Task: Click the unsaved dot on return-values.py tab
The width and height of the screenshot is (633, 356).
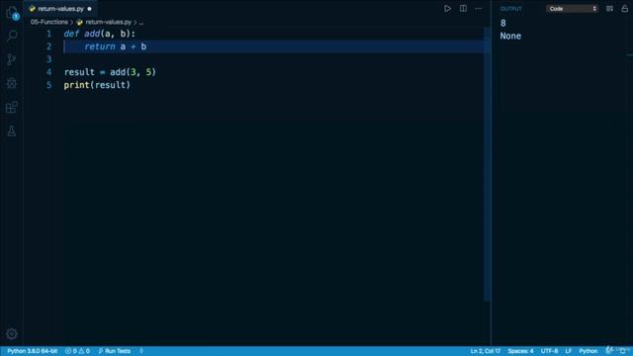Action: [x=90, y=9]
